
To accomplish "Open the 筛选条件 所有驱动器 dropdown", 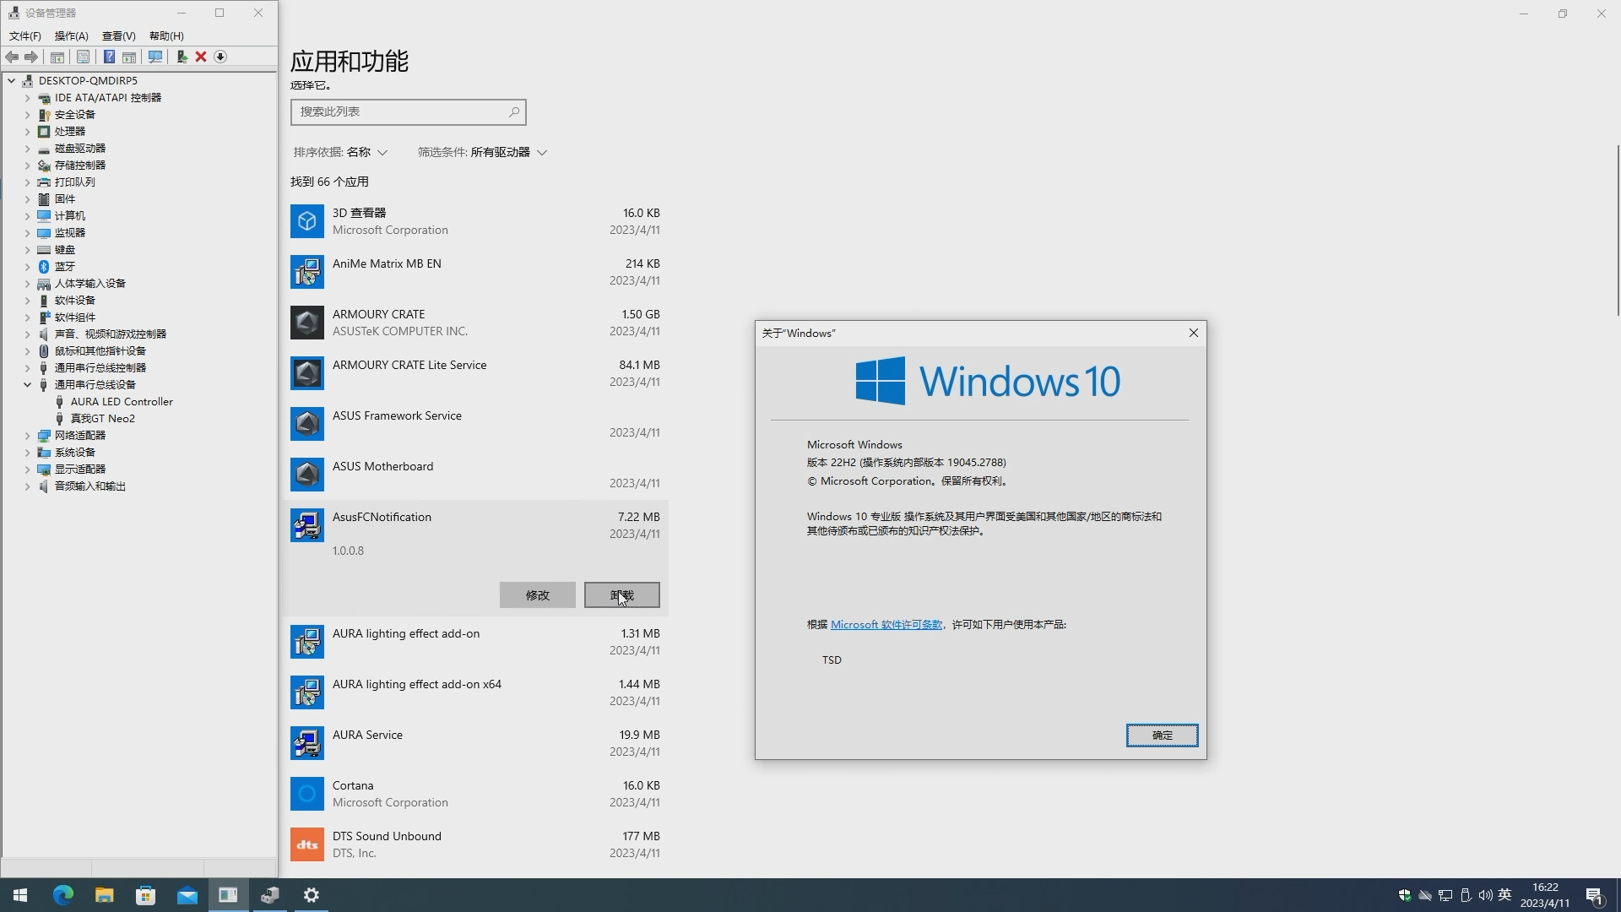I will 482,152.
